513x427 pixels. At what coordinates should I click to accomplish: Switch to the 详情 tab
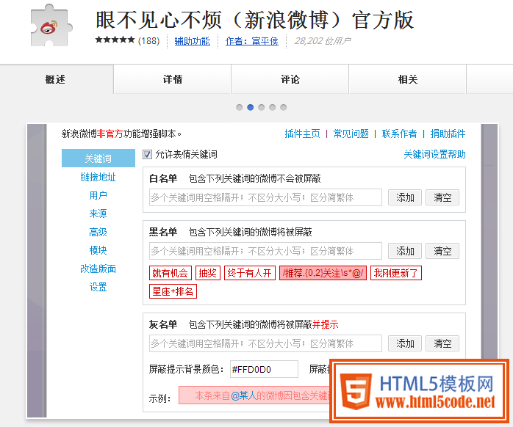[x=173, y=79]
